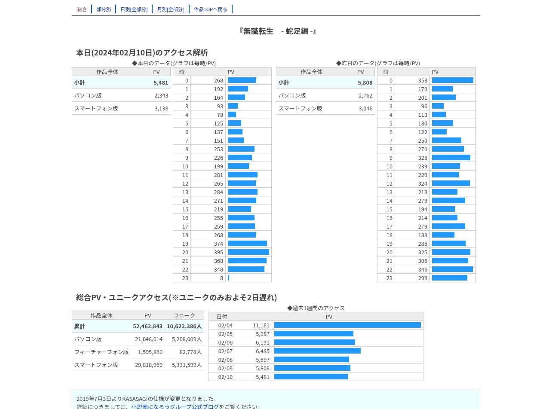552x409 pixels.
Task: Click today's PV value 284 at hour 13
Action: 218,192
